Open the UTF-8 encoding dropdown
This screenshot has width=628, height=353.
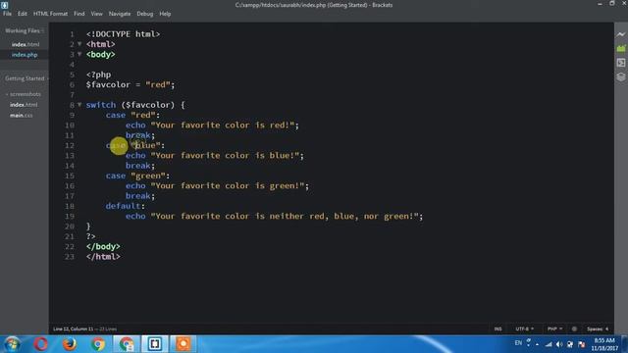coord(525,329)
